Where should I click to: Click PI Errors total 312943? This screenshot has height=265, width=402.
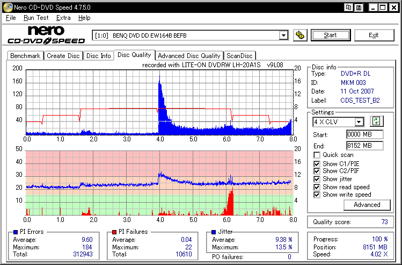coord(83,254)
